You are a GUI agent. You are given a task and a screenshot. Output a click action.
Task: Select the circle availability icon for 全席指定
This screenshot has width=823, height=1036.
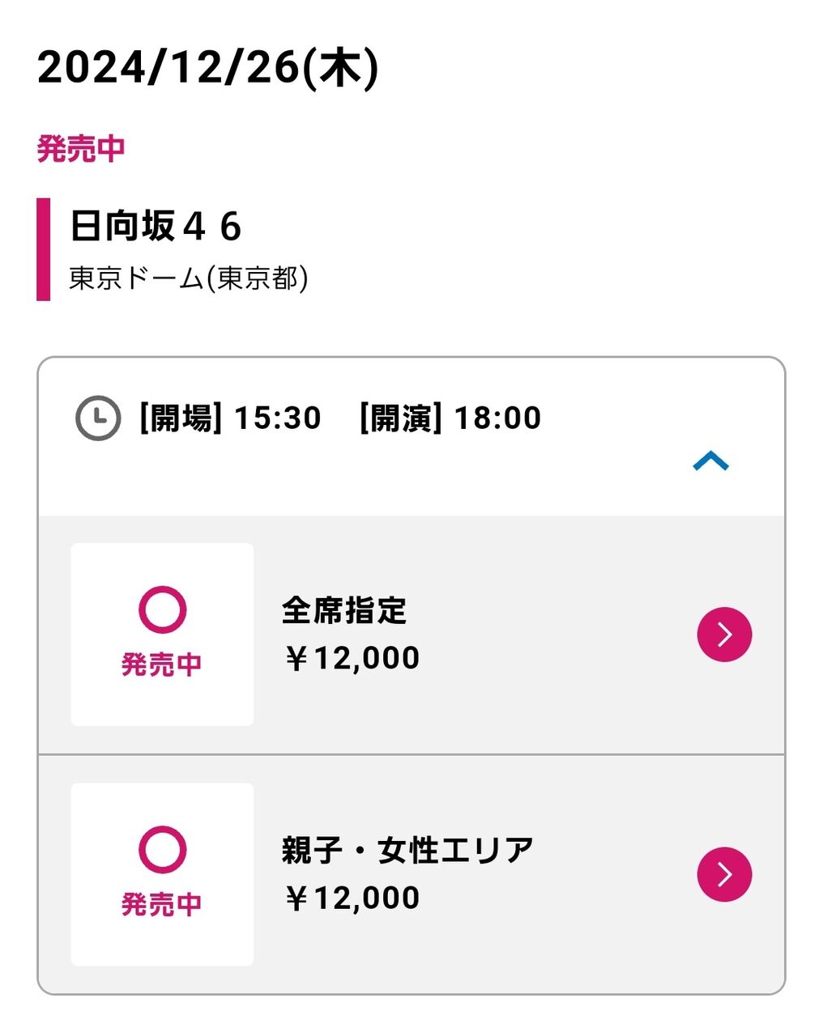pos(162,609)
